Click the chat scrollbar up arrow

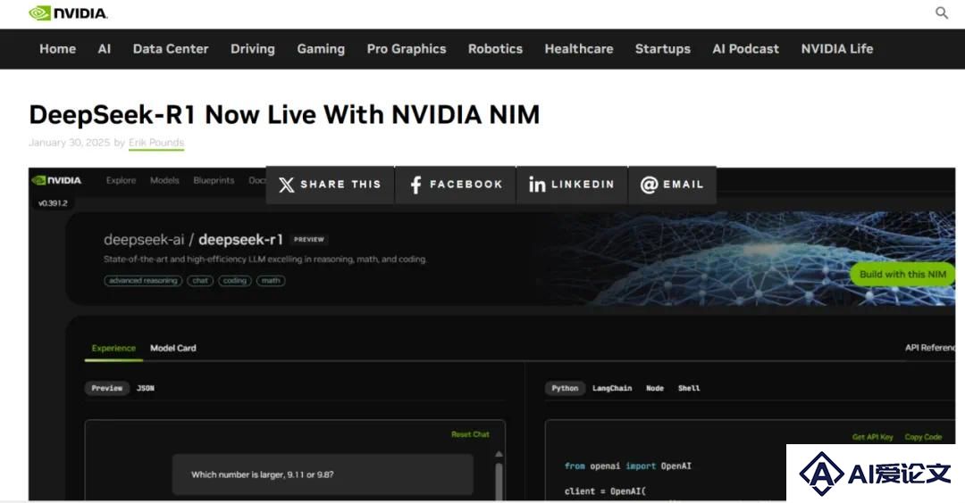click(x=499, y=454)
